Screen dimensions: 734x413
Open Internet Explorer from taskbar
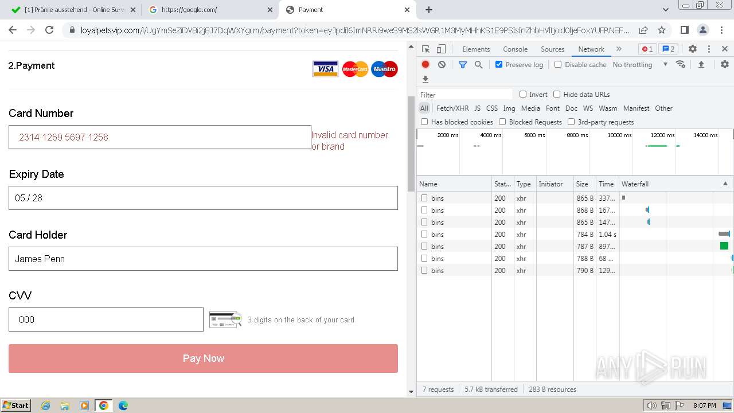(x=46, y=406)
